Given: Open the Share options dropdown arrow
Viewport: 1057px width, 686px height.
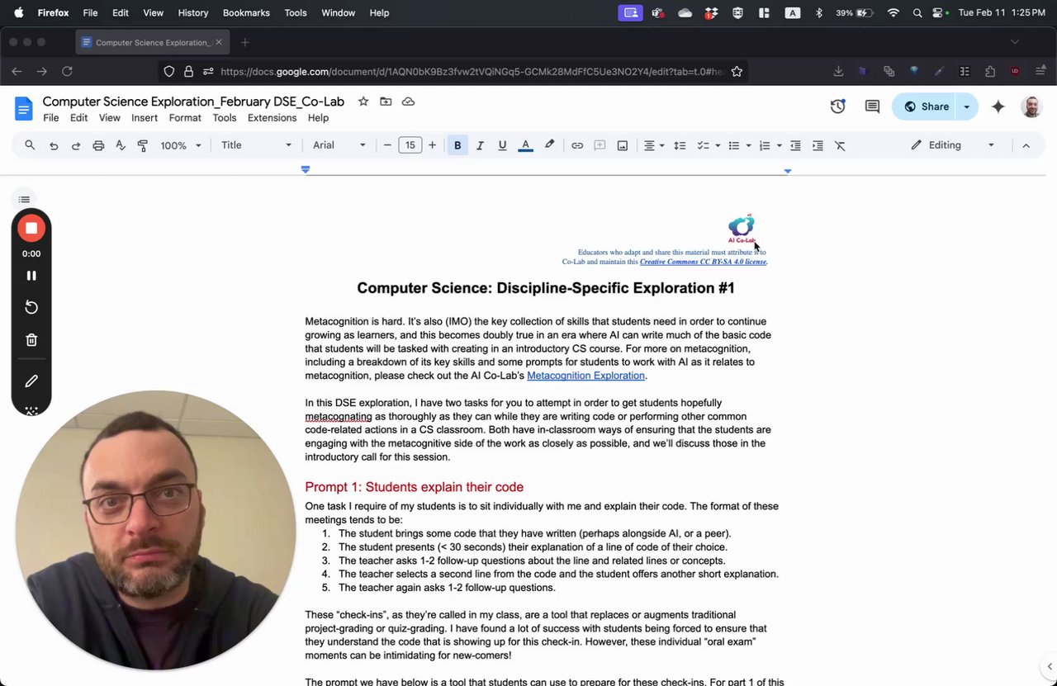Looking at the screenshot, I should pos(967,106).
